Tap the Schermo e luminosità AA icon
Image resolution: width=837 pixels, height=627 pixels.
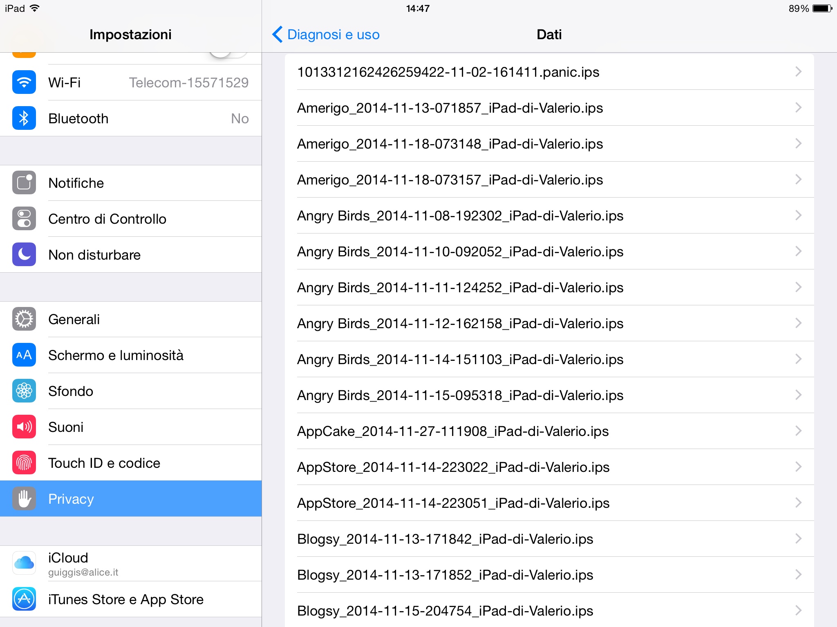pos(24,355)
